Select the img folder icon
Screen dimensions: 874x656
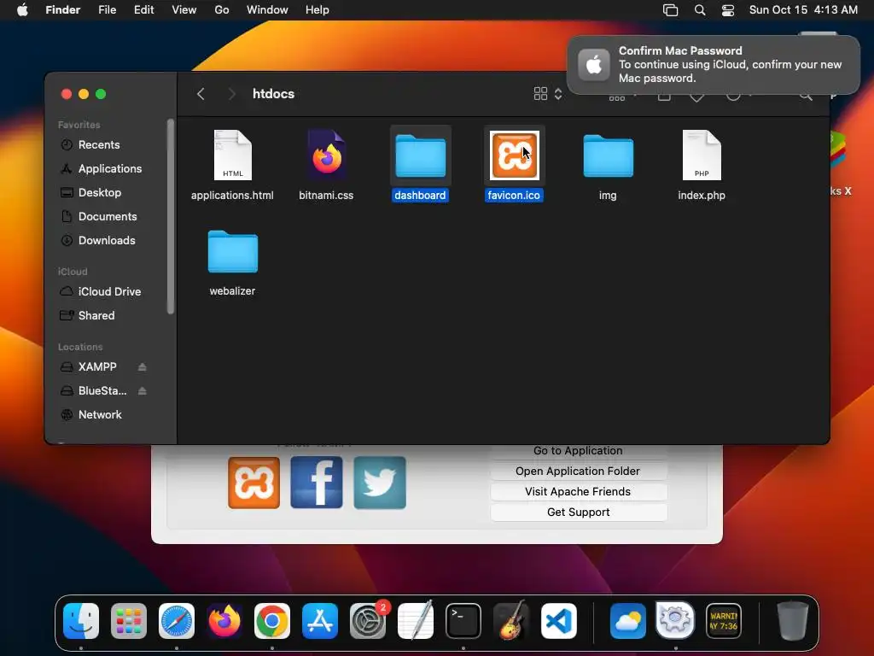[608, 155]
